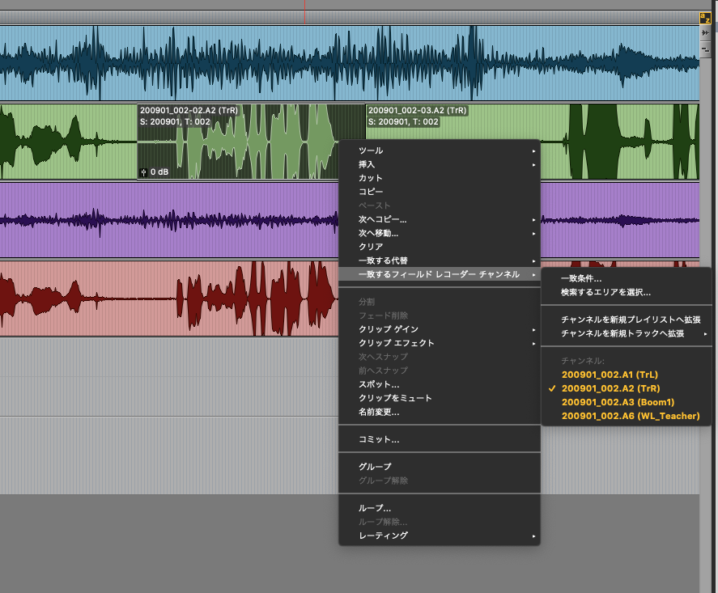Select コミット... in the context menu
718x593 pixels.
point(440,439)
